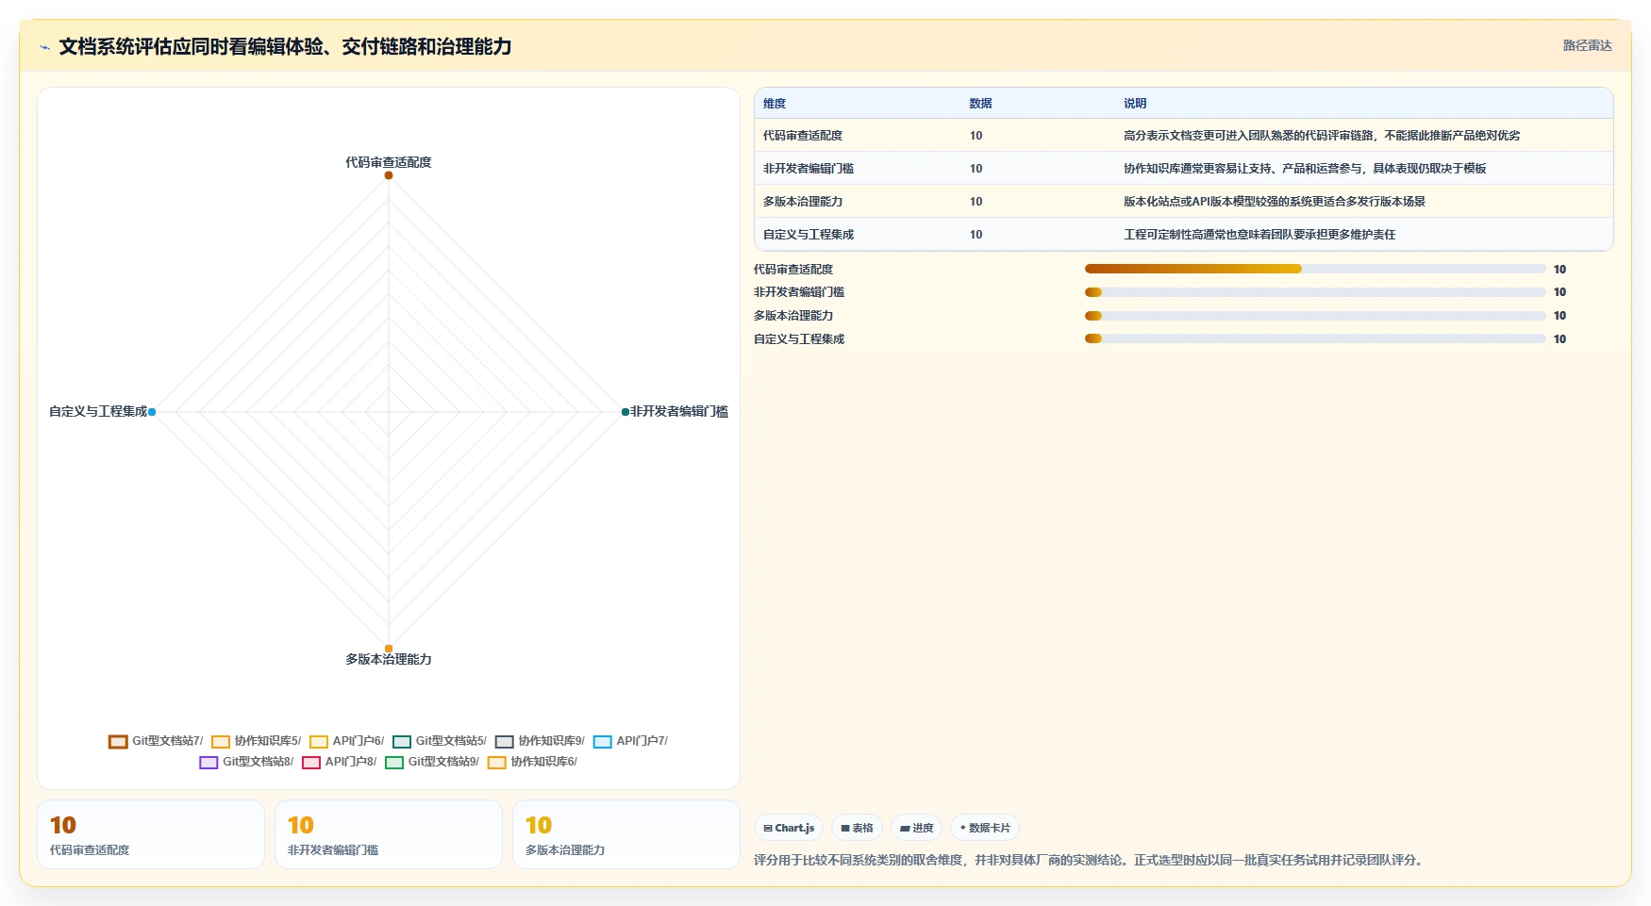Click the 代码审查适配度 progress row label

point(793,270)
